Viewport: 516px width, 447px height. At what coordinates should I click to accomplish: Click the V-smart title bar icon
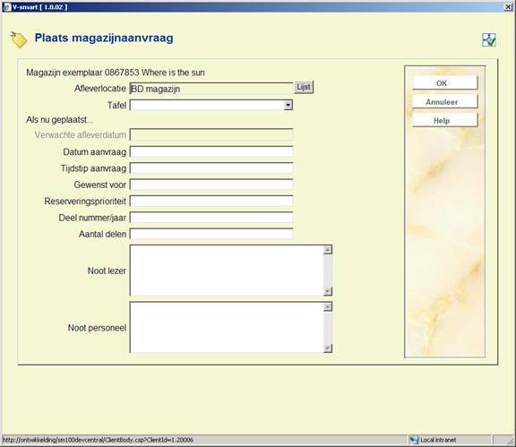tap(6, 7)
